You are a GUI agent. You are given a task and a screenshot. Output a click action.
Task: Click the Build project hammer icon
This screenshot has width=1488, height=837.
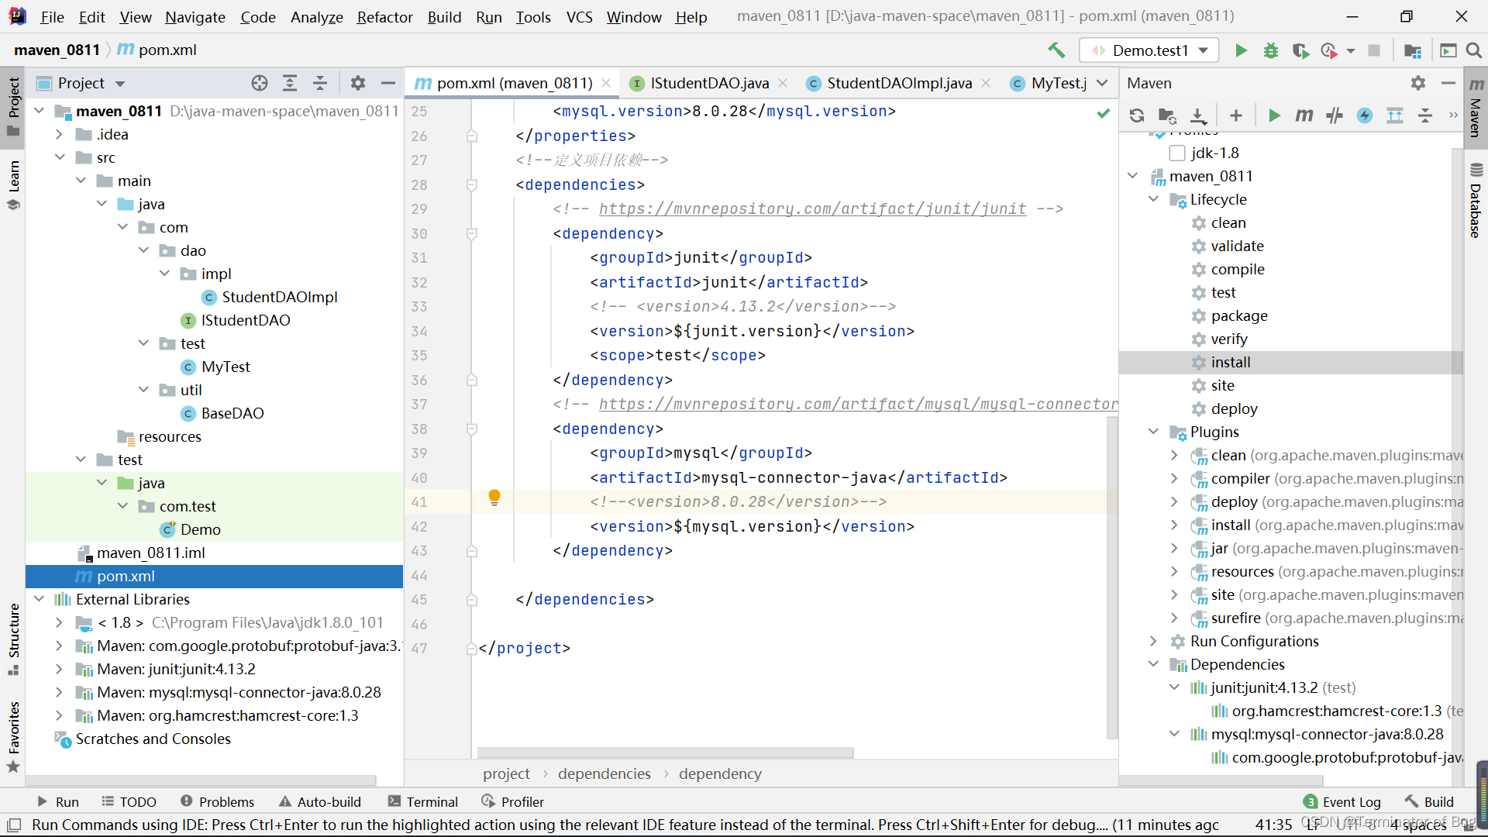(1056, 50)
